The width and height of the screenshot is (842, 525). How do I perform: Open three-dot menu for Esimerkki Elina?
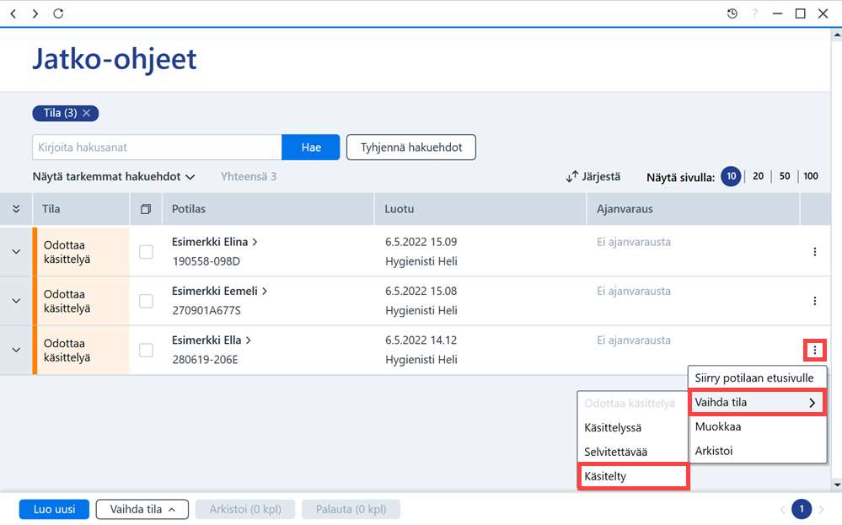coord(815,252)
